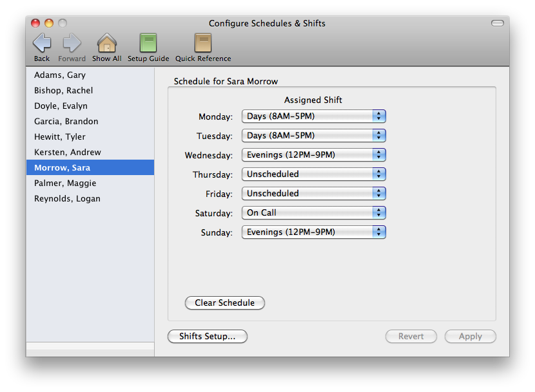
Task: Click the Forward arrow icon
Action: coord(72,43)
